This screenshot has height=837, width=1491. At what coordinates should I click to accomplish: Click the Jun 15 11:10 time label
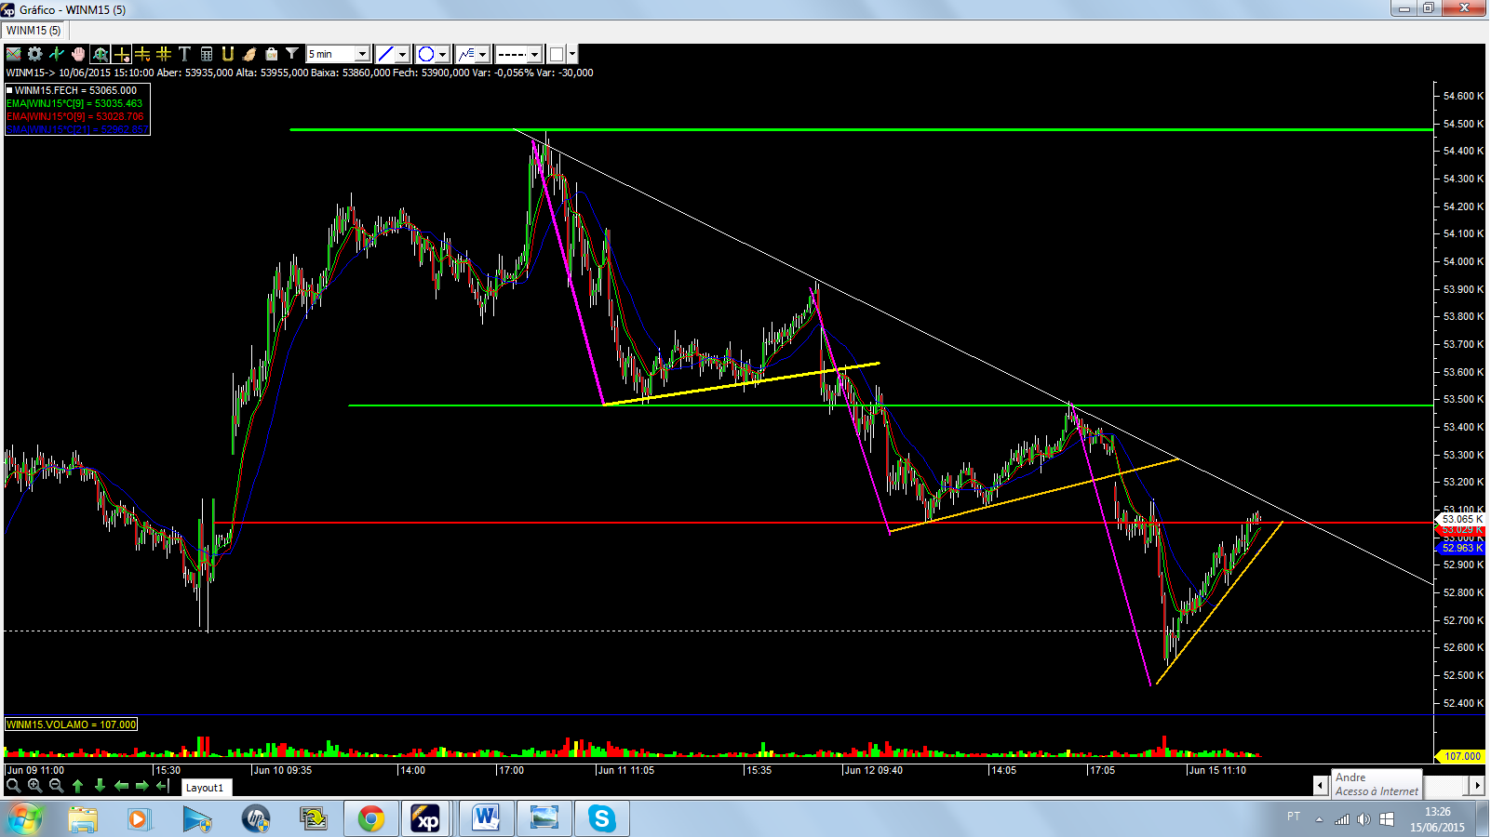1217,770
